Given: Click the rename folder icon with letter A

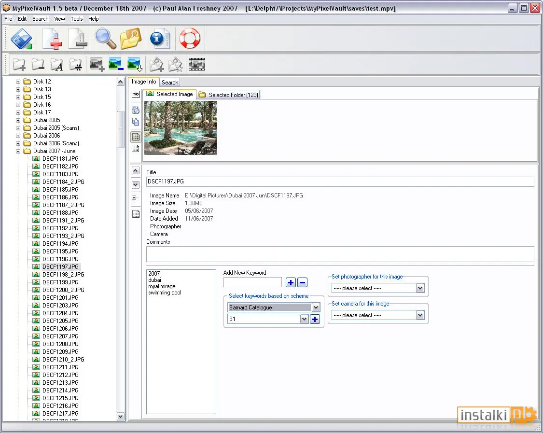Looking at the screenshot, I should click(x=56, y=64).
